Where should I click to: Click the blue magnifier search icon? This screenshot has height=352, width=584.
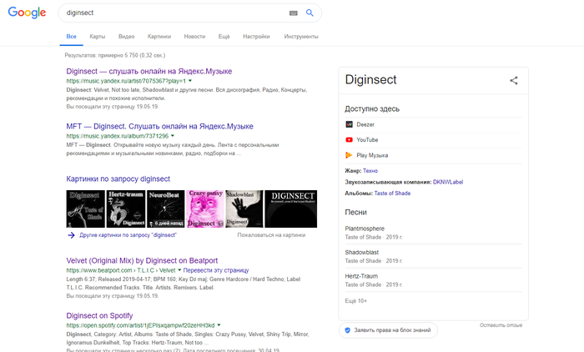pos(310,13)
